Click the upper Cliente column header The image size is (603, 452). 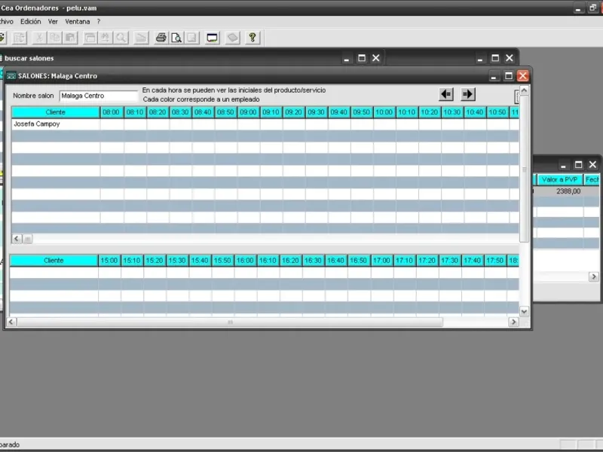tap(55, 112)
